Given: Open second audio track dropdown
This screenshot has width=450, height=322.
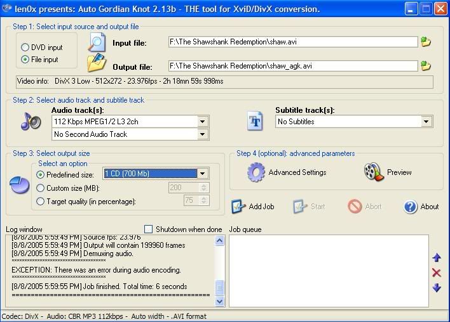Looking at the screenshot, I should (203, 134).
